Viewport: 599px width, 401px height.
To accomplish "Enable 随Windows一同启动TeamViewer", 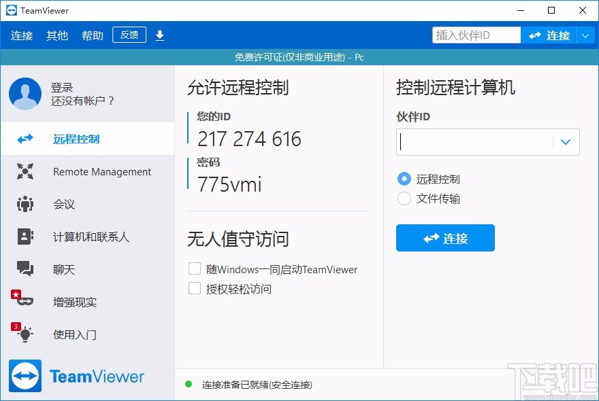I will (195, 269).
